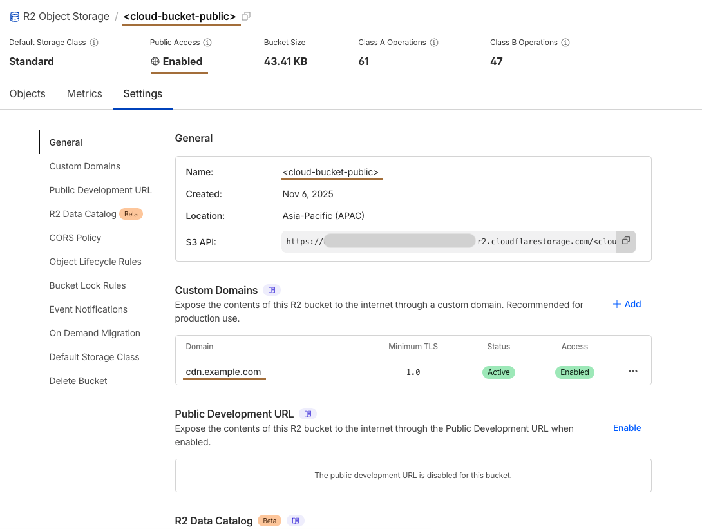Show the Default Storage Class info tooltip
This screenshot has width=702, height=529.
click(95, 42)
